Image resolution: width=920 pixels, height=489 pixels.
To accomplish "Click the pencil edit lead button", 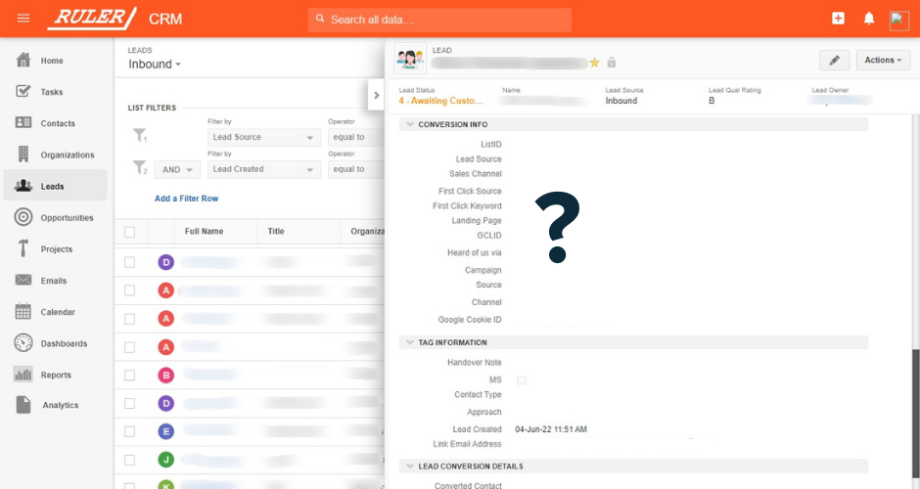I will point(834,60).
